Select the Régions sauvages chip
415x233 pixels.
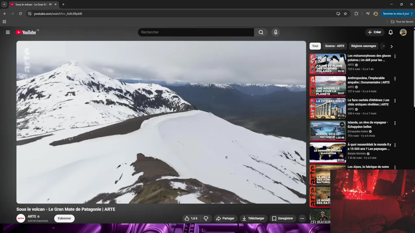[x=363, y=46]
